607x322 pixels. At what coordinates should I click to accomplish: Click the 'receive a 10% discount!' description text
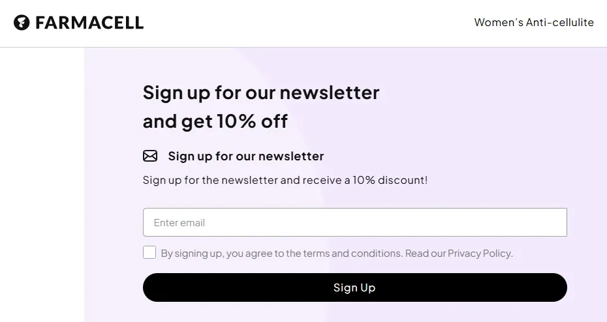366,180
